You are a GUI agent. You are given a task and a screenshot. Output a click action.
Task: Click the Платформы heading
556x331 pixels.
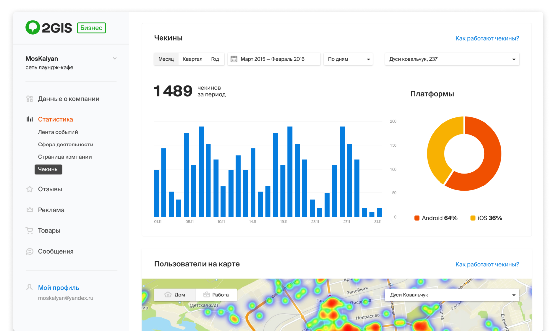[x=432, y=94]
